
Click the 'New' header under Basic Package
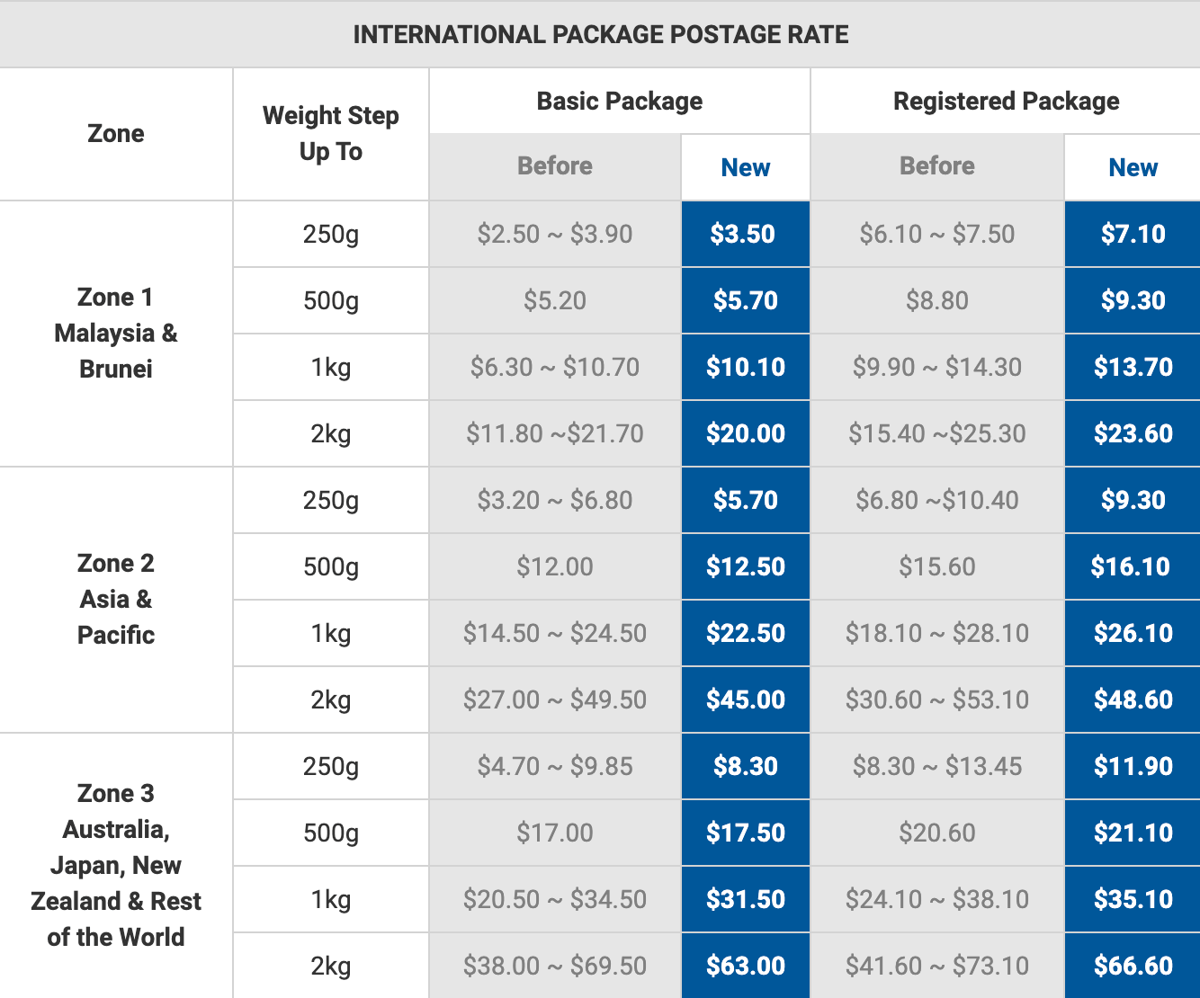746,168
